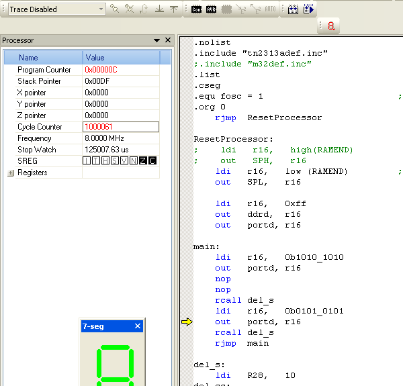The image size is (403, 386).
Task: Click the AUTO toolbar icon
Action: [x=270, y=9]
